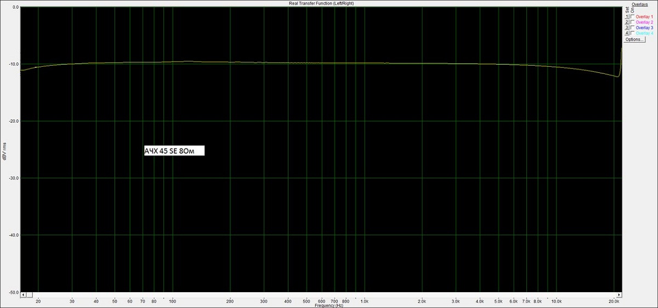Viewport: 658px width, 308px height.
Task: Click the Overlays panel heading
Action: click(639, 4)
